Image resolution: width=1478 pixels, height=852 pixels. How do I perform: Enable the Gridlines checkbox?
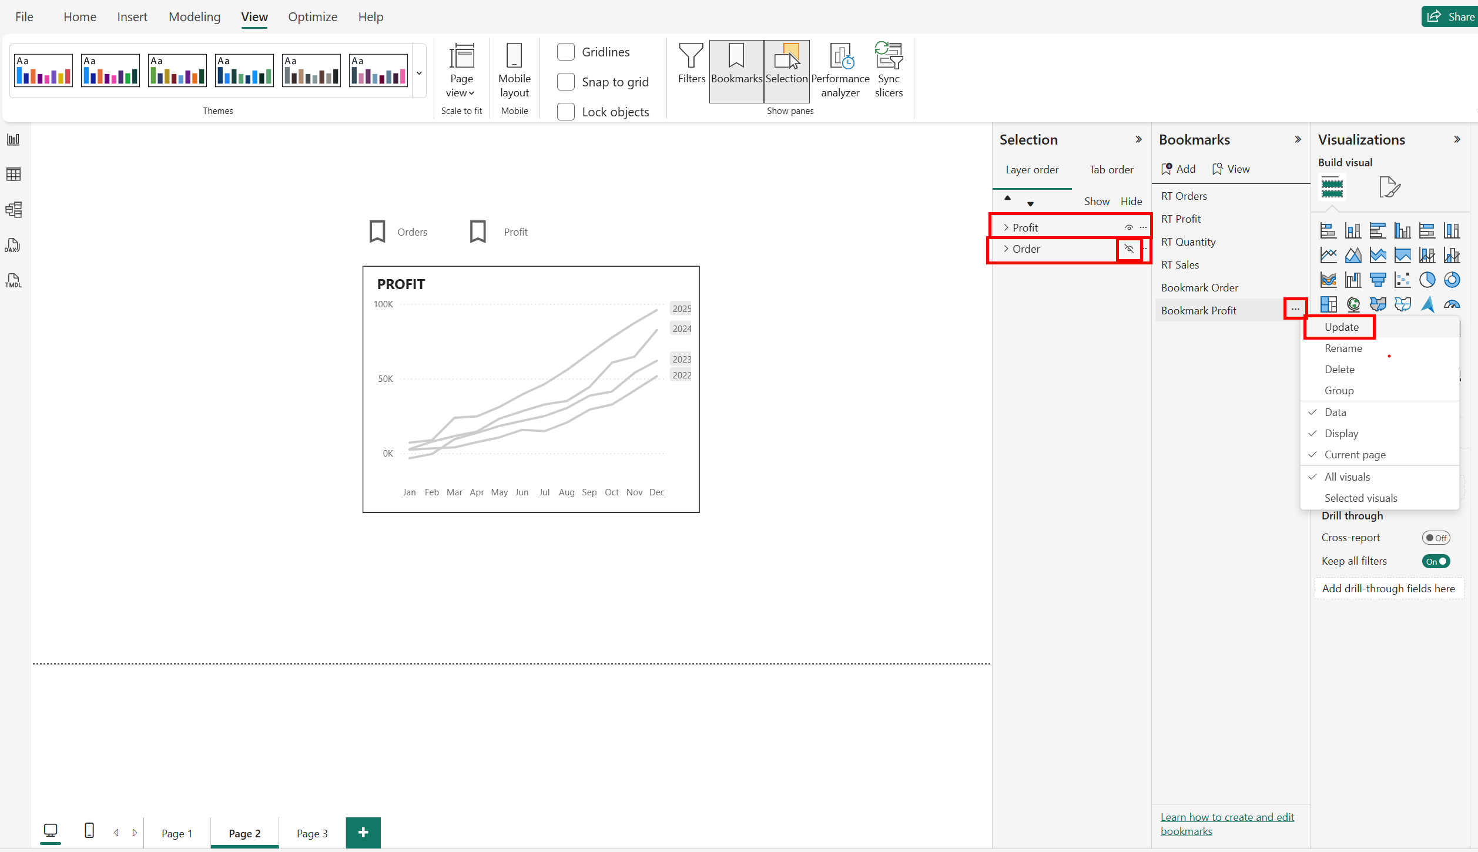coord(566,52)
